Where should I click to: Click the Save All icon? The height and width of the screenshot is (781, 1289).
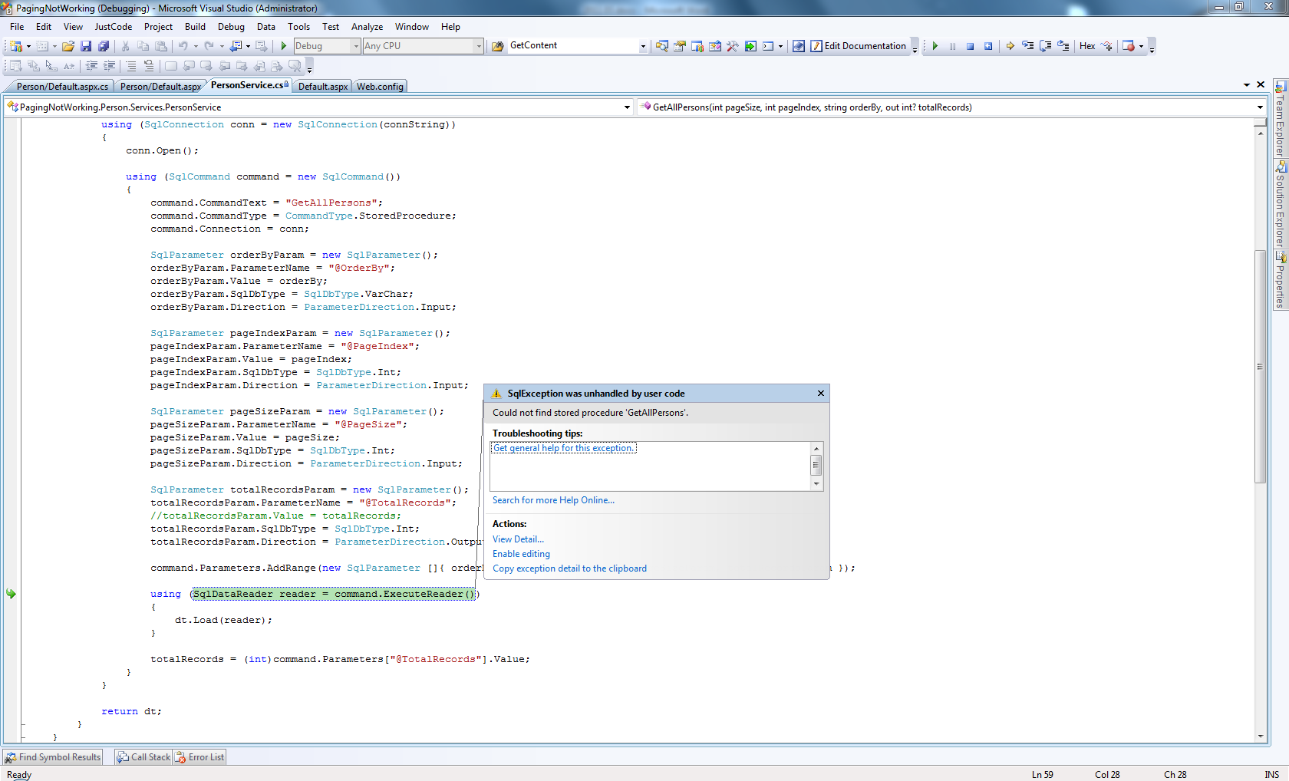(x=104, y=46)
